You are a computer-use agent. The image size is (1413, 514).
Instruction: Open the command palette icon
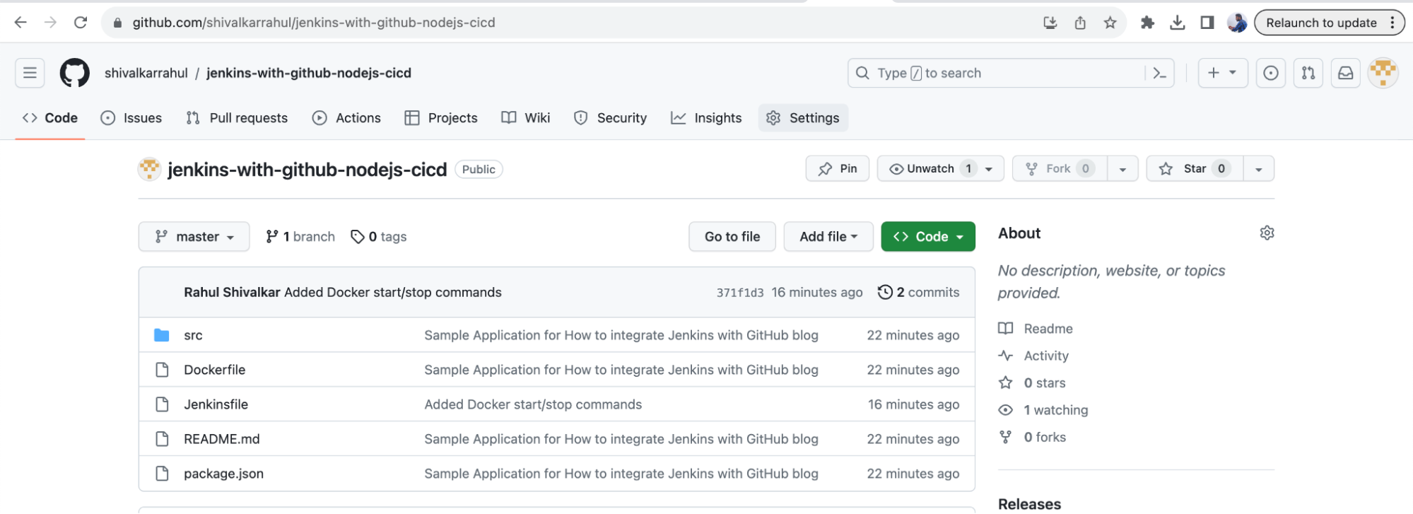click(1159, 73)
